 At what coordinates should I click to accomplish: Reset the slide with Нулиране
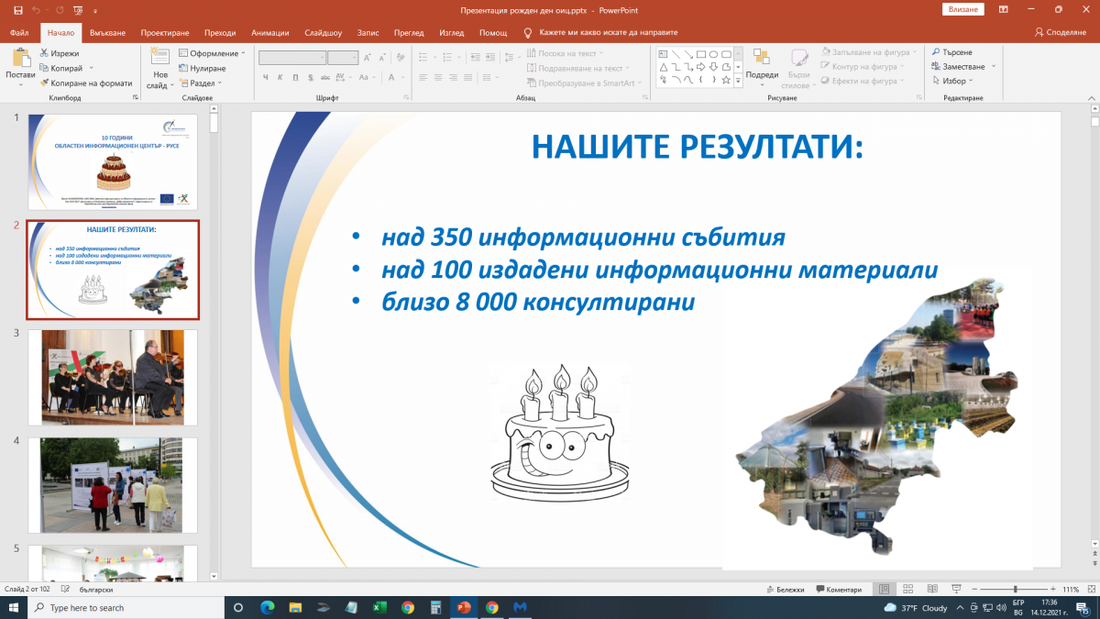pyautogui.click(x=202, y=68)
